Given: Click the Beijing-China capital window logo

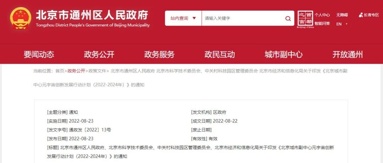Looking at the screenshot, I should pos(305,19).
